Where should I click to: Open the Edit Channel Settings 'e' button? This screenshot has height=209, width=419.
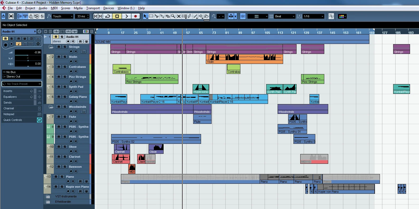(39, 32)
